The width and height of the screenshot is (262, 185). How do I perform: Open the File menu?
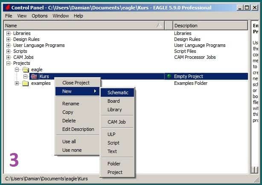9,16
